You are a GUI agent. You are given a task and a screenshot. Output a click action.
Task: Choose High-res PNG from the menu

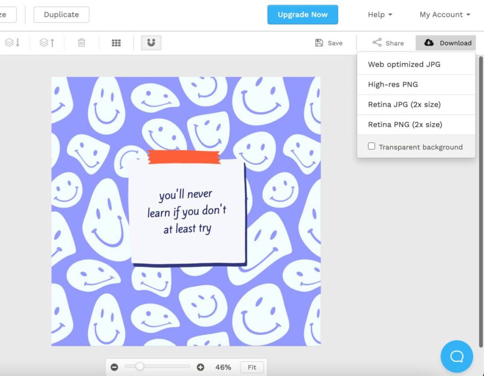pos(393,84)
